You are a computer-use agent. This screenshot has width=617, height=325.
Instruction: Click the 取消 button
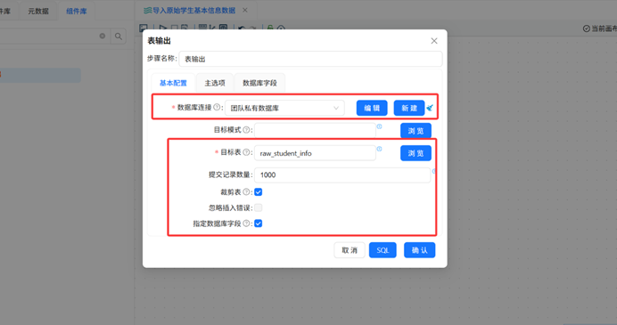[x=350, y=250]
